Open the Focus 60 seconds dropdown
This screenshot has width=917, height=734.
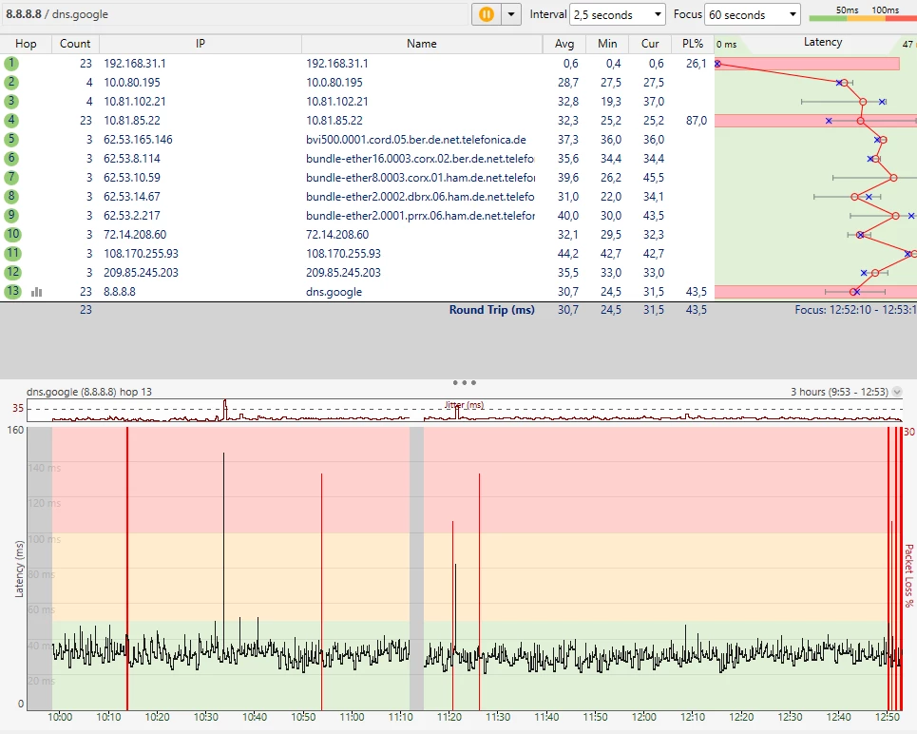coord(753,14)
